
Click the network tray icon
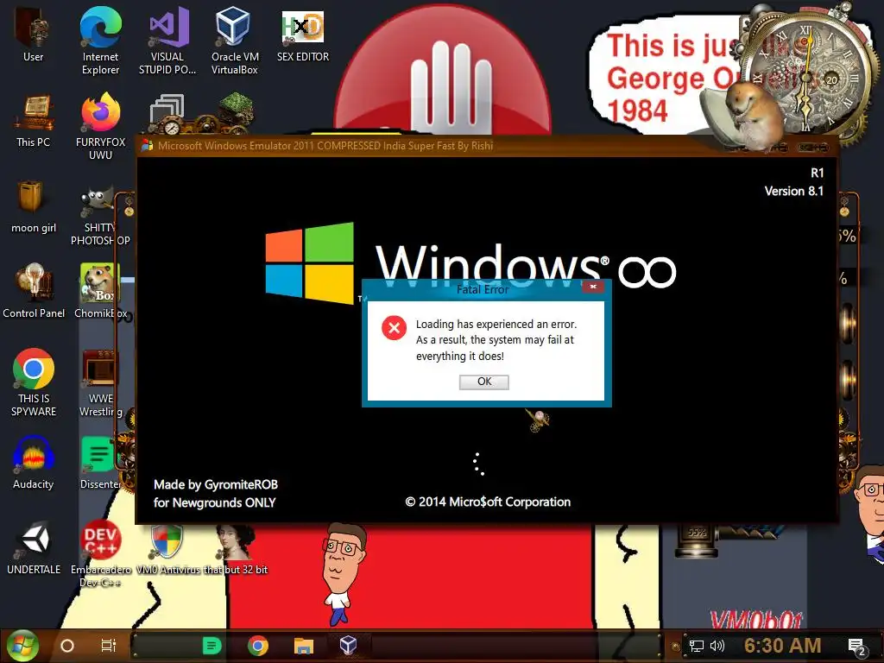[697, 646]
